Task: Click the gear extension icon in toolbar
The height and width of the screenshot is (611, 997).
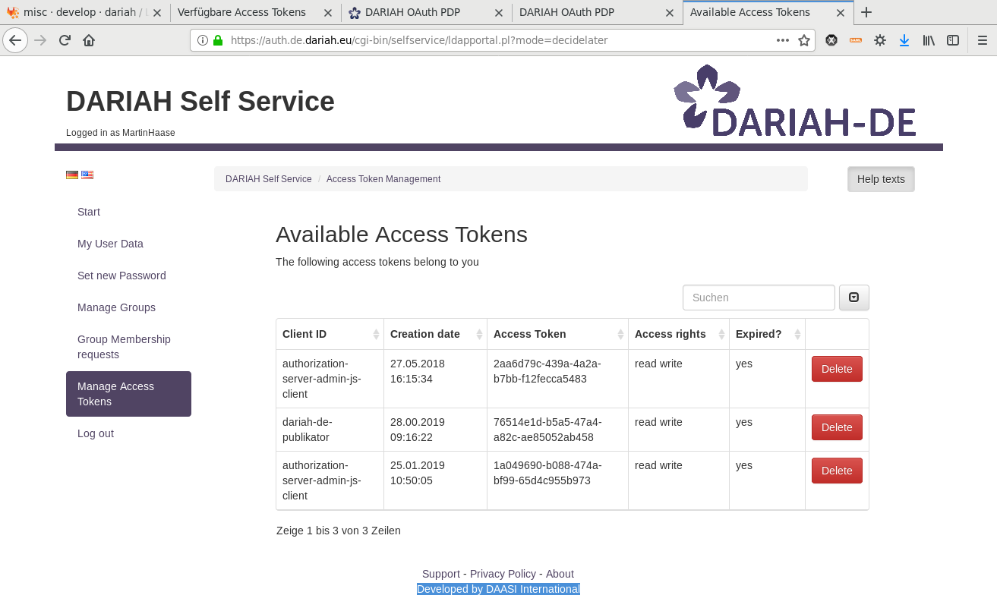Action: [880, 40]
